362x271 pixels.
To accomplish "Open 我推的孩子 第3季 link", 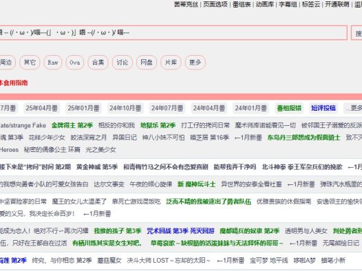I will (118, 231).
